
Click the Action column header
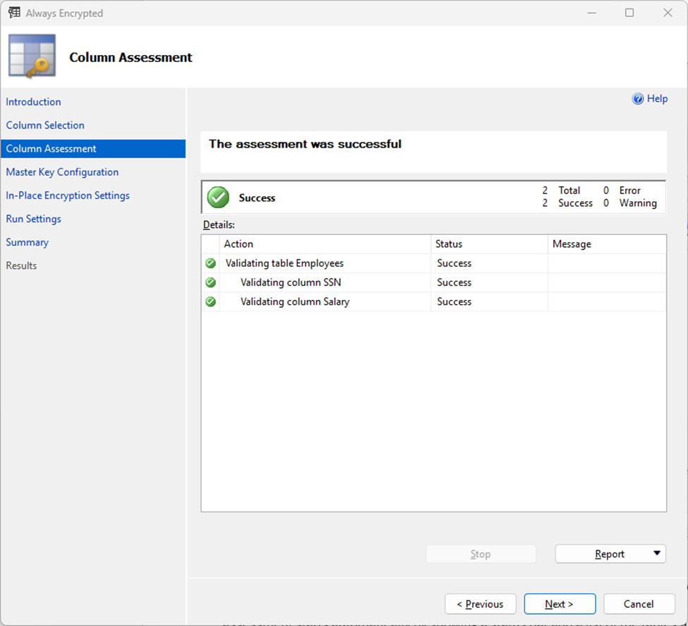pos(325,244)
